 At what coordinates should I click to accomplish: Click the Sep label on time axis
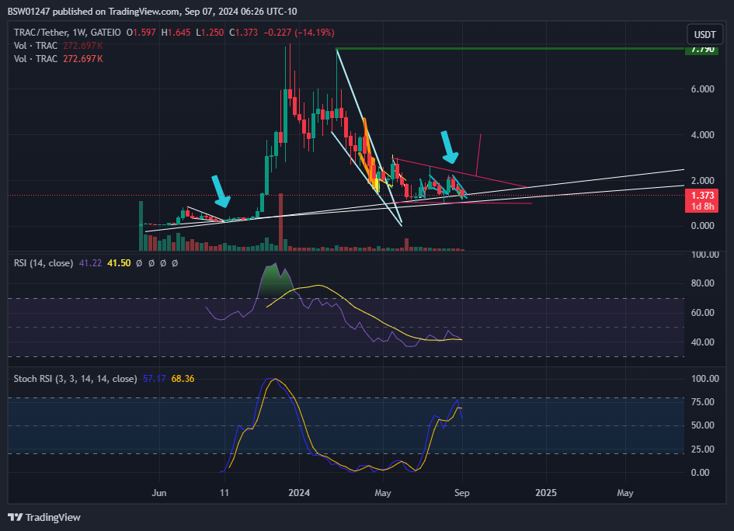[x=462, y=493]
